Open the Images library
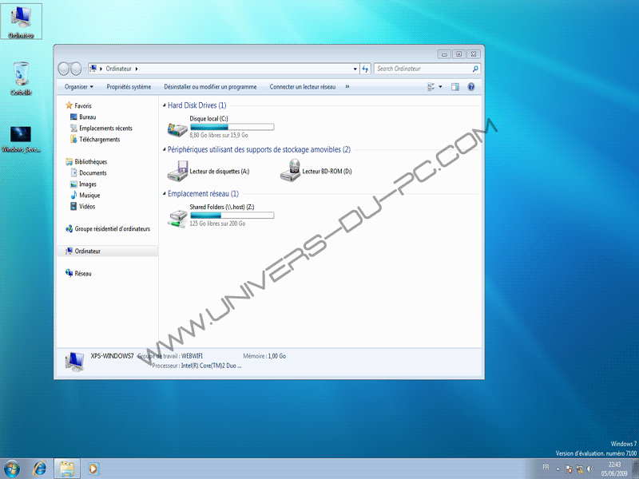The height and width of the screenshot is (479, 639). [x=84, y=184]
